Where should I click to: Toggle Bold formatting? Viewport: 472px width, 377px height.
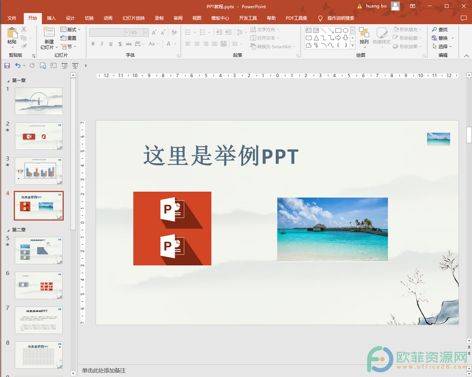pyautogui.click(x=93, y=44)
